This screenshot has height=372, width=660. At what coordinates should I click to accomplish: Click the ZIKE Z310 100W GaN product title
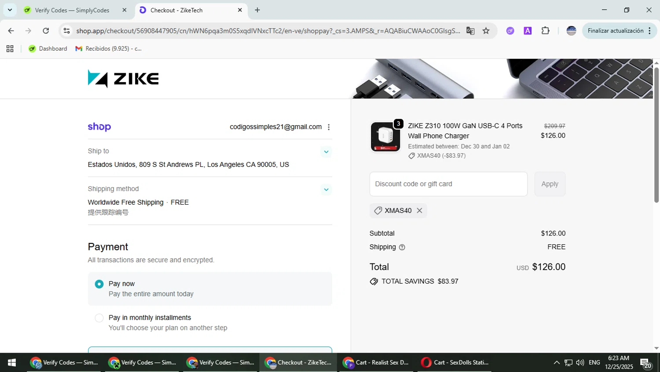click(465, 131)
